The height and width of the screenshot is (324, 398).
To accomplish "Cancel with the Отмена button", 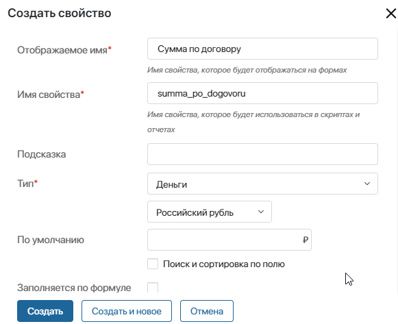I will coord(207,311).
